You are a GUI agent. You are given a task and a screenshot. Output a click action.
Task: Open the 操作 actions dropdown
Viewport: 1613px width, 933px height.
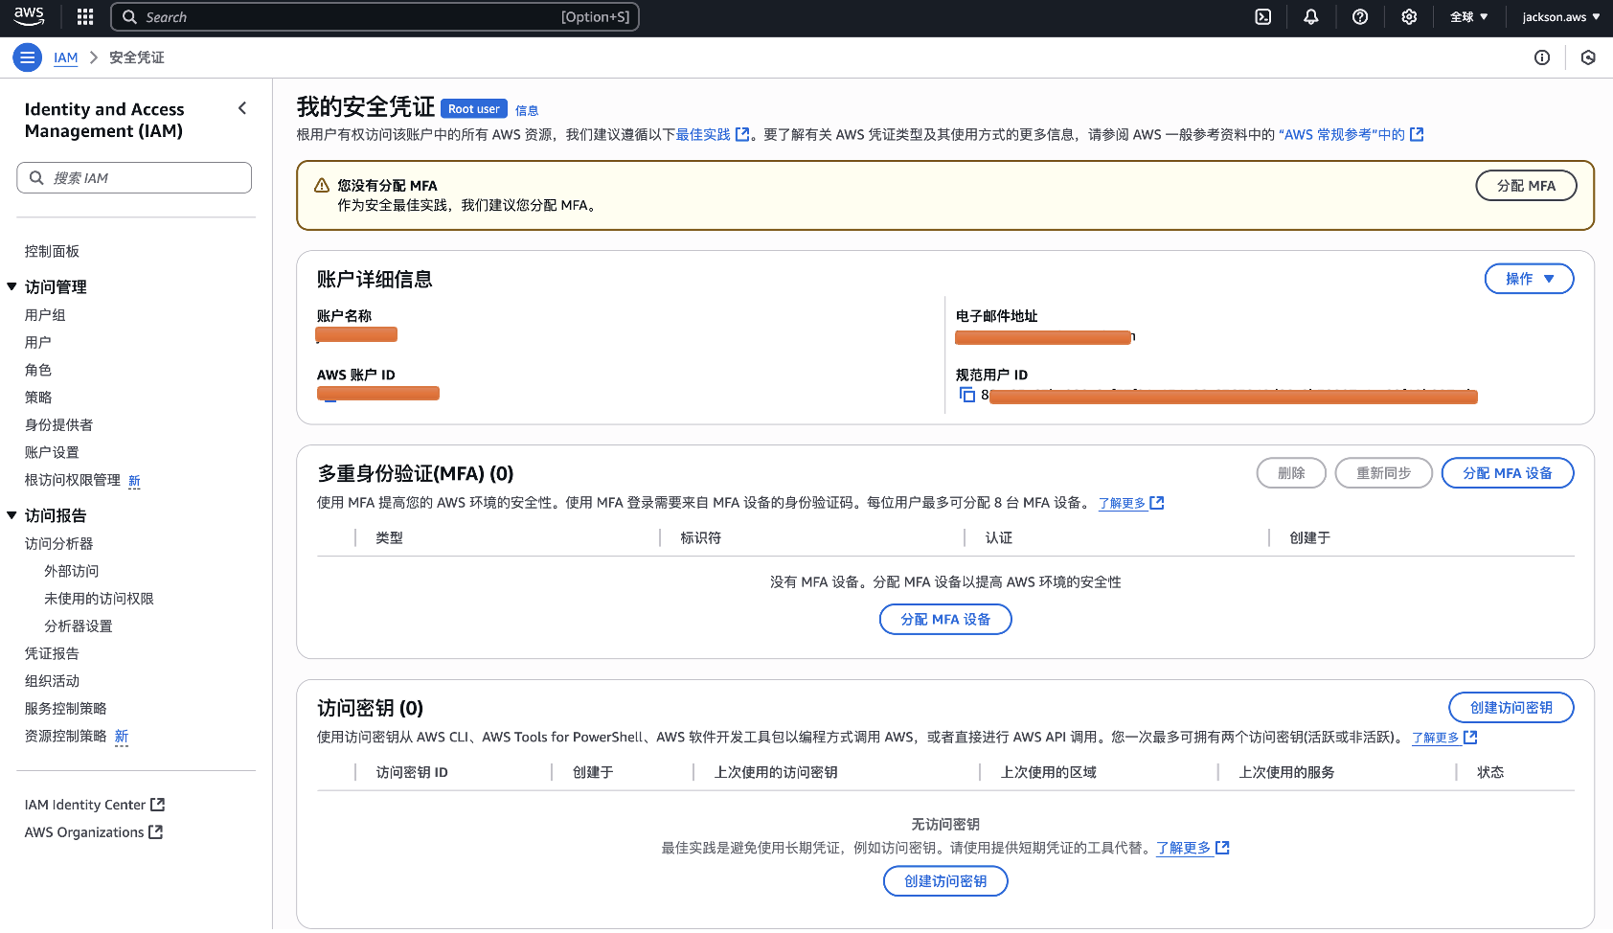tap(1530, 279)
